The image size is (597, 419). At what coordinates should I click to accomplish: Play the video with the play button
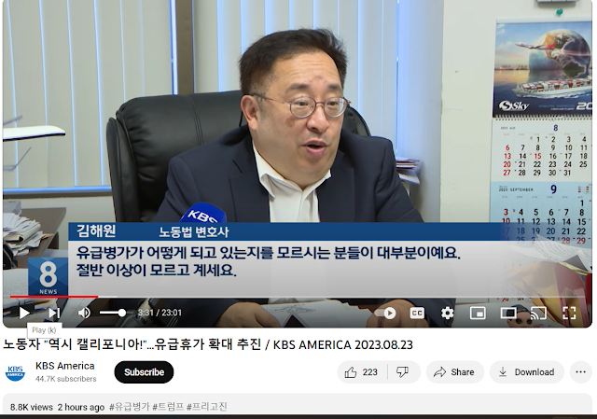point(24,314)
